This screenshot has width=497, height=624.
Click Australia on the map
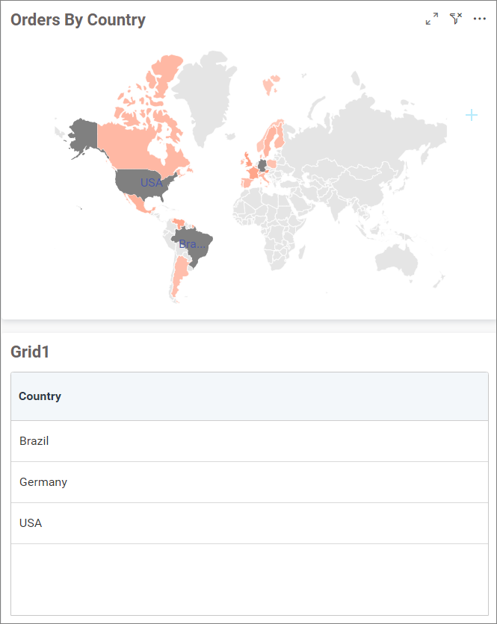pyautogui.click(x=397, y=261)
